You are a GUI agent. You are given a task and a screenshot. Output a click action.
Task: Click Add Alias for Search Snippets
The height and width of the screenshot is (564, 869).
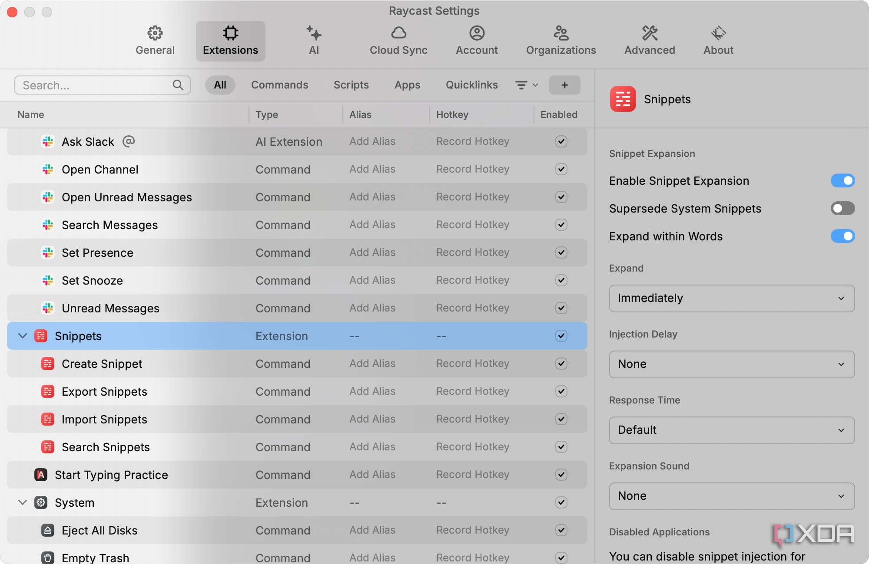pos(372,447)
